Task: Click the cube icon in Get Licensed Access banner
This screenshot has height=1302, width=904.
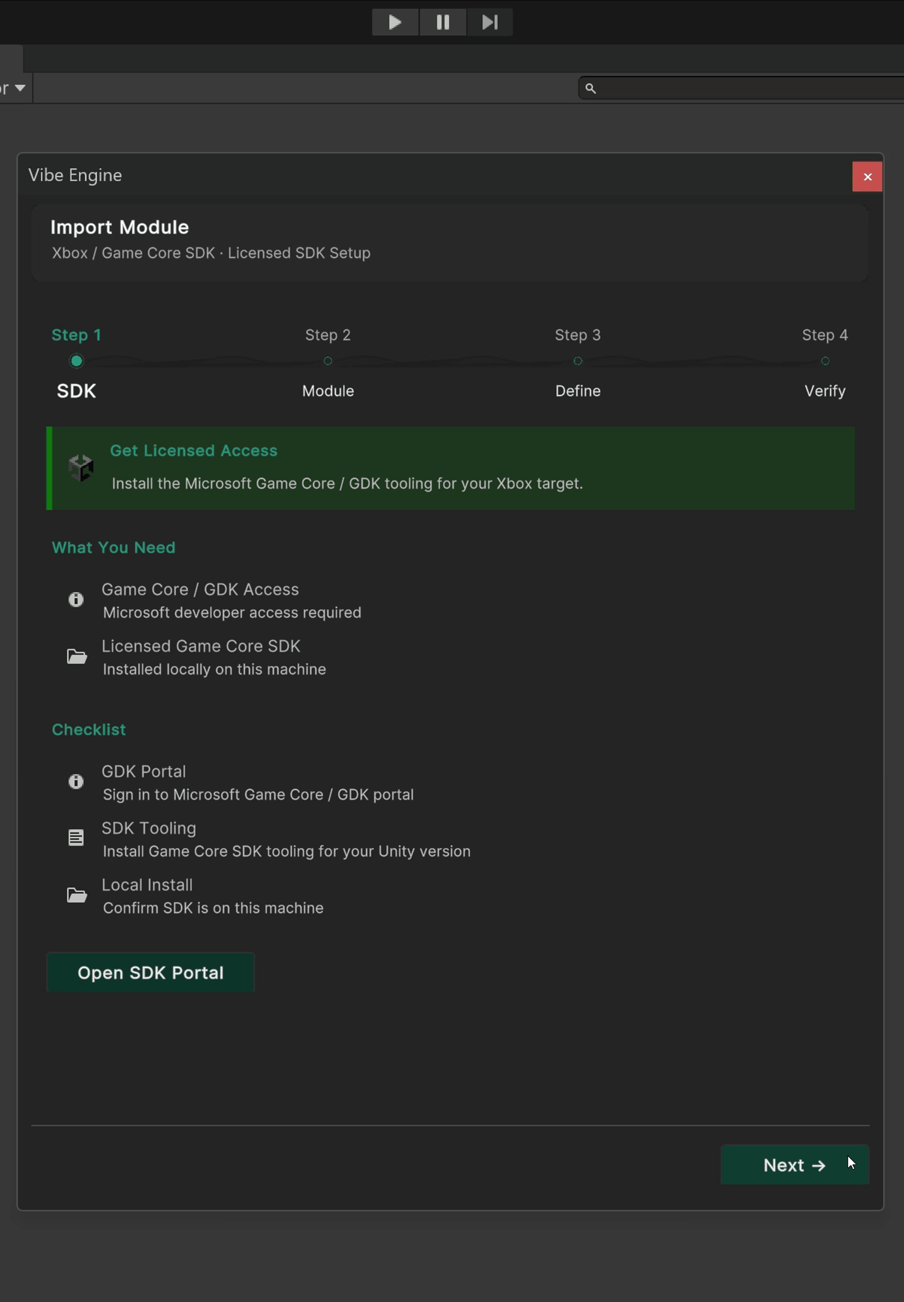Action: click(x=80, y=468)
